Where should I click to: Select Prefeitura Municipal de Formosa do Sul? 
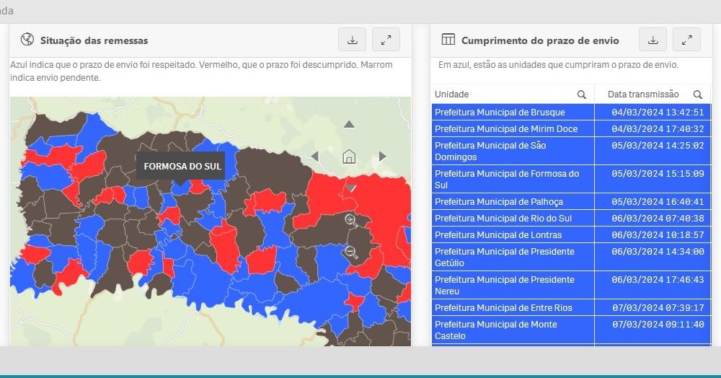[x=513, y=179]
